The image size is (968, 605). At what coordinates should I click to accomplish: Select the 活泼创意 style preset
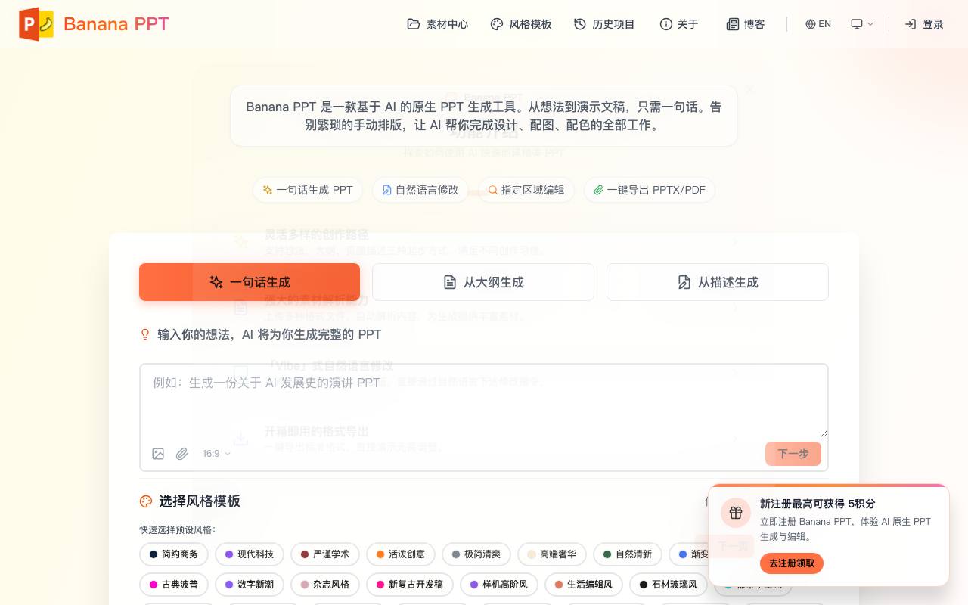[401, 554]
